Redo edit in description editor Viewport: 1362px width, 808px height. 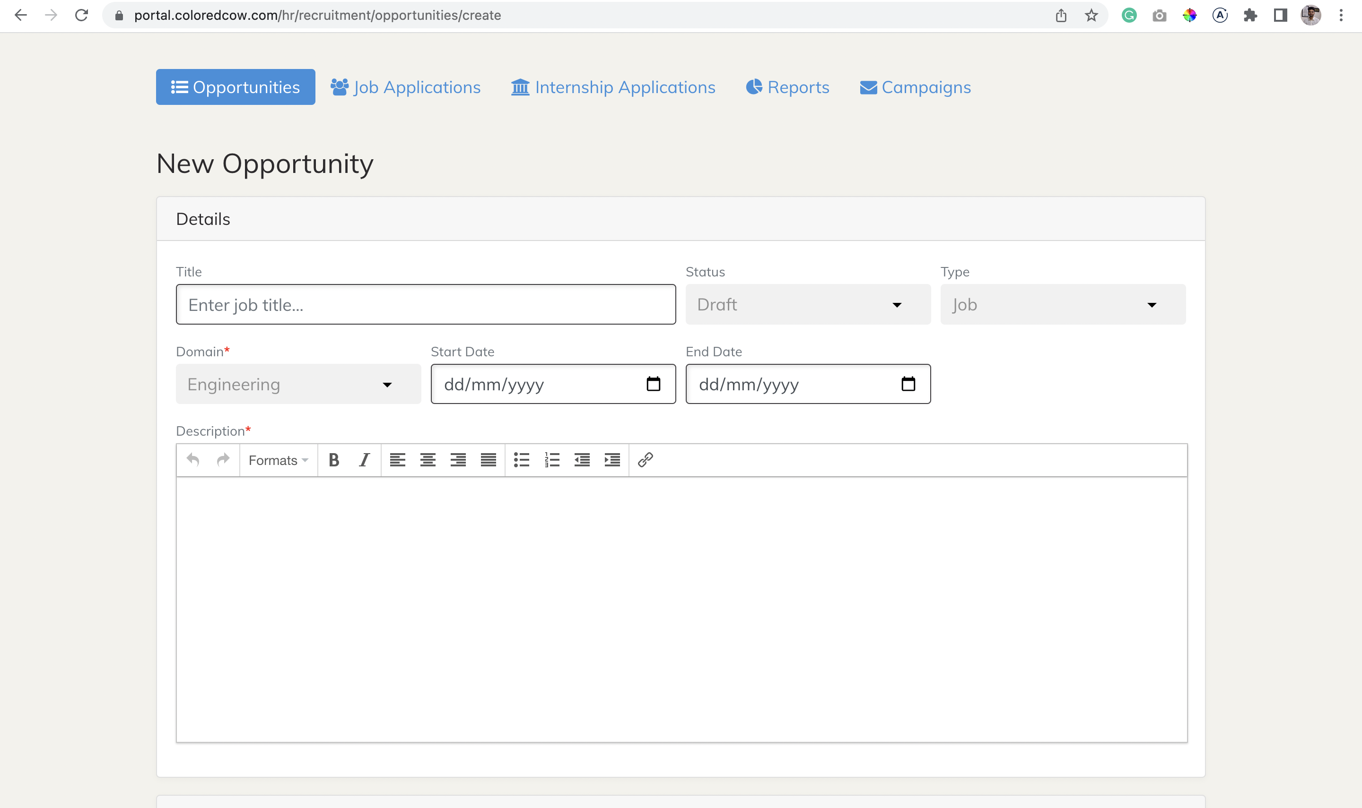pos(223,460)
